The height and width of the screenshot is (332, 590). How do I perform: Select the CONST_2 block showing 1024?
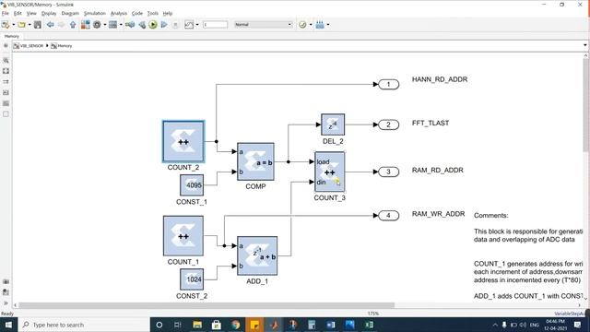point(192,279)
